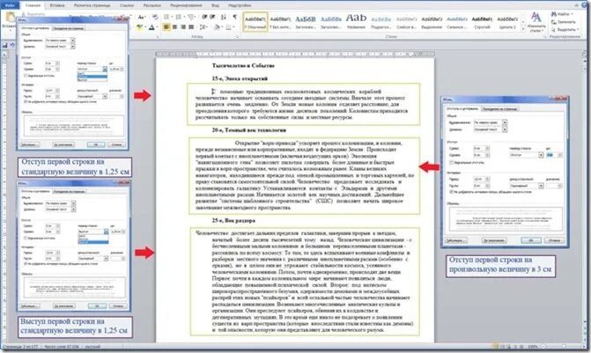Open outline level dropdown in right Абзац dialog
The width and height of the screenshot is (591, 353).
[505, 129]
